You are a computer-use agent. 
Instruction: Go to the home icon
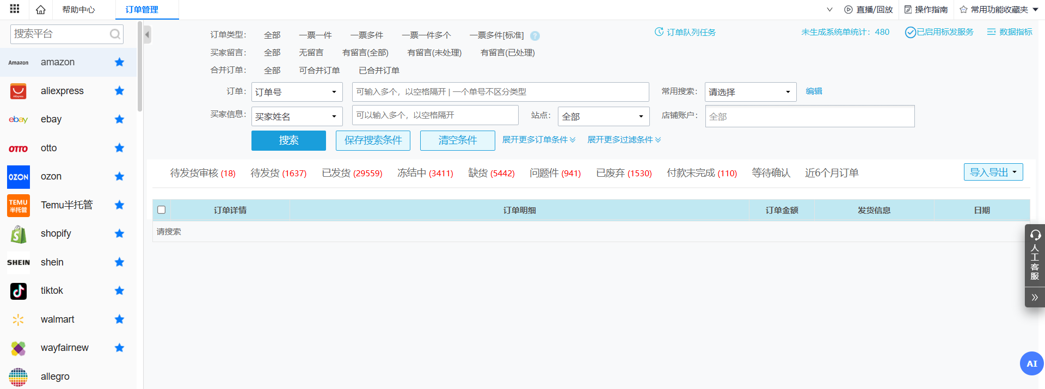[40, 9]
